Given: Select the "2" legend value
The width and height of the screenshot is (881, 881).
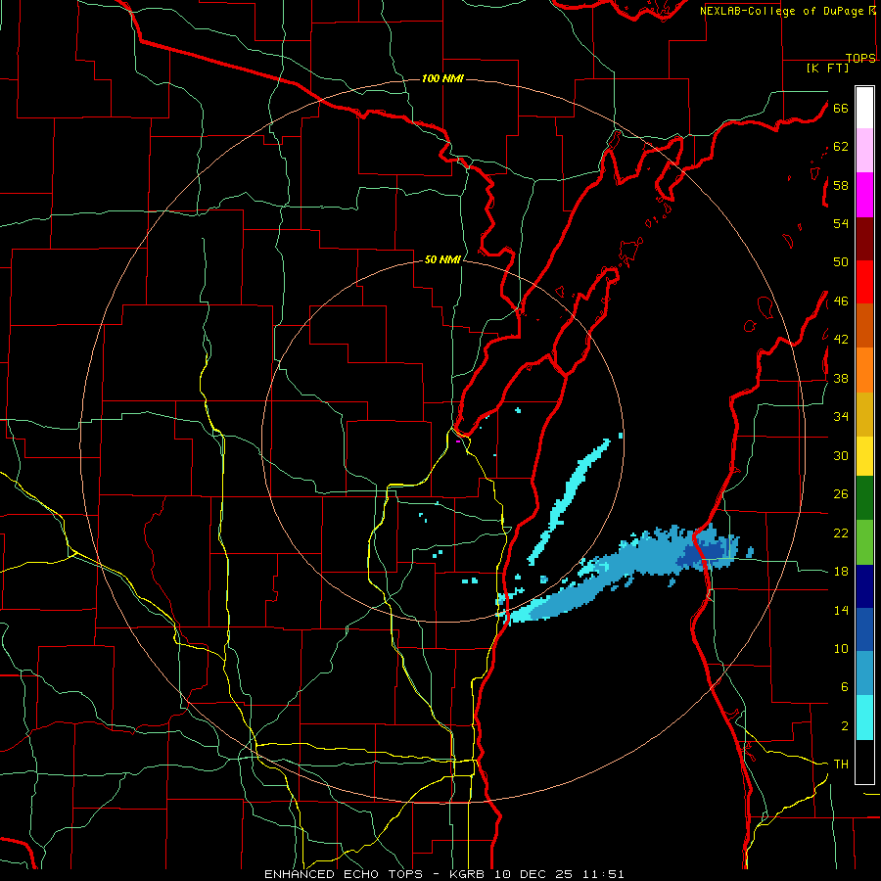Looking at the screenshot, I should click(x=844, y=726).
